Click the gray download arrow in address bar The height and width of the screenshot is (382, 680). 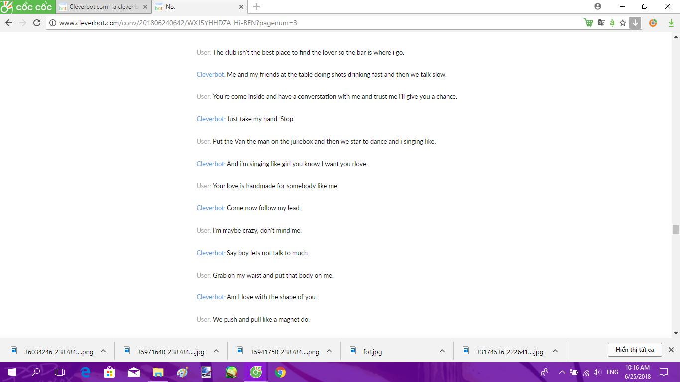[x=635, y=23]
